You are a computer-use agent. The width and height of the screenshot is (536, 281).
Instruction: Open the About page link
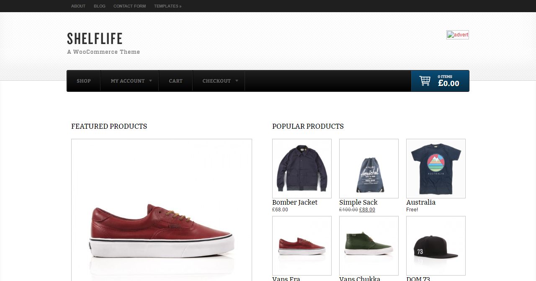pos(78,6)
